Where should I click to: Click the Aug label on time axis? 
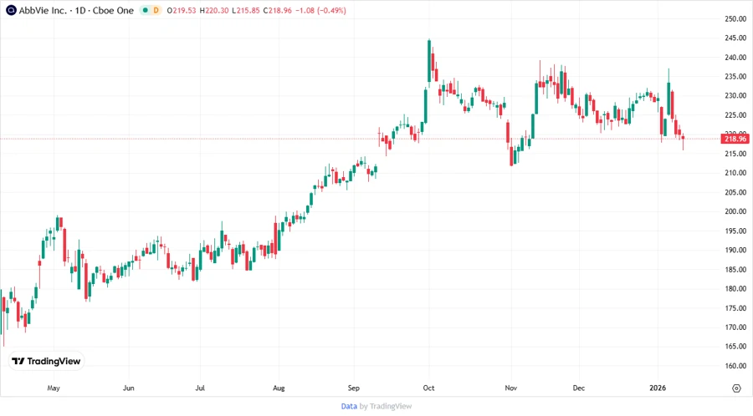click(x=279, y=388)
